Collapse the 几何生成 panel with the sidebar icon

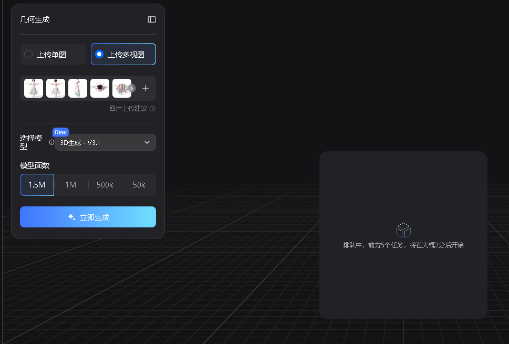point(152,19)
